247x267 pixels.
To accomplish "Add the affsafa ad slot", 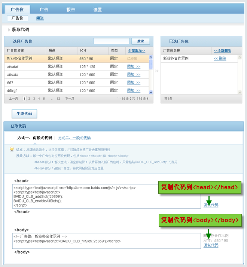I will [x=134, y=74].
